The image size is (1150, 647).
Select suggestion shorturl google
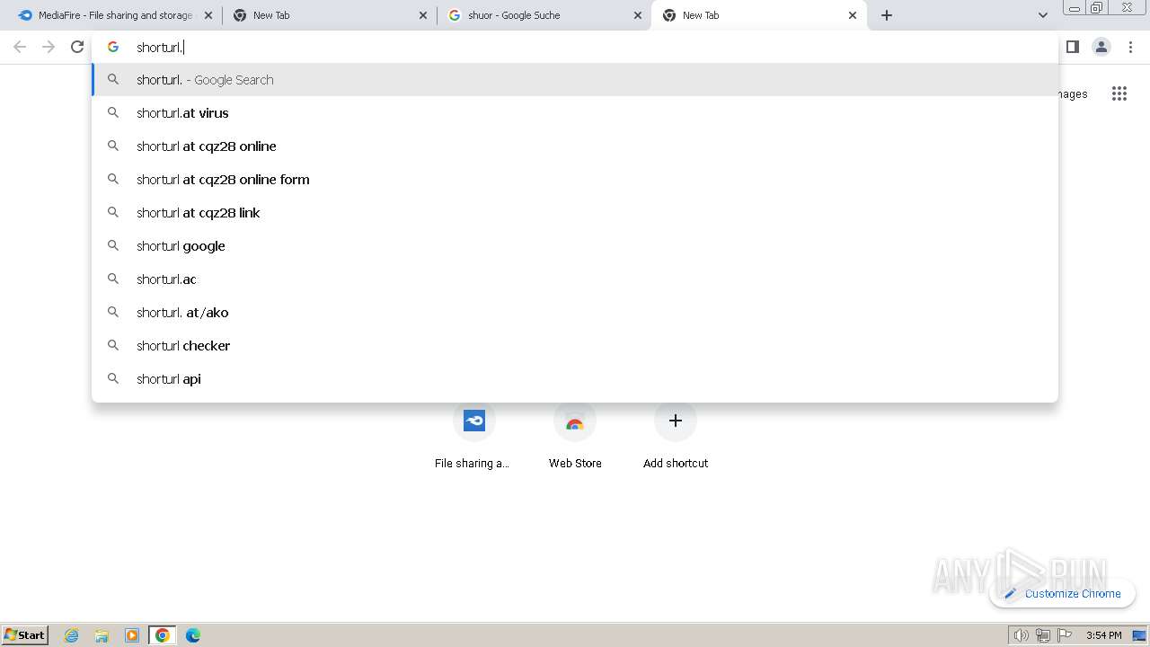click(575, 246)
